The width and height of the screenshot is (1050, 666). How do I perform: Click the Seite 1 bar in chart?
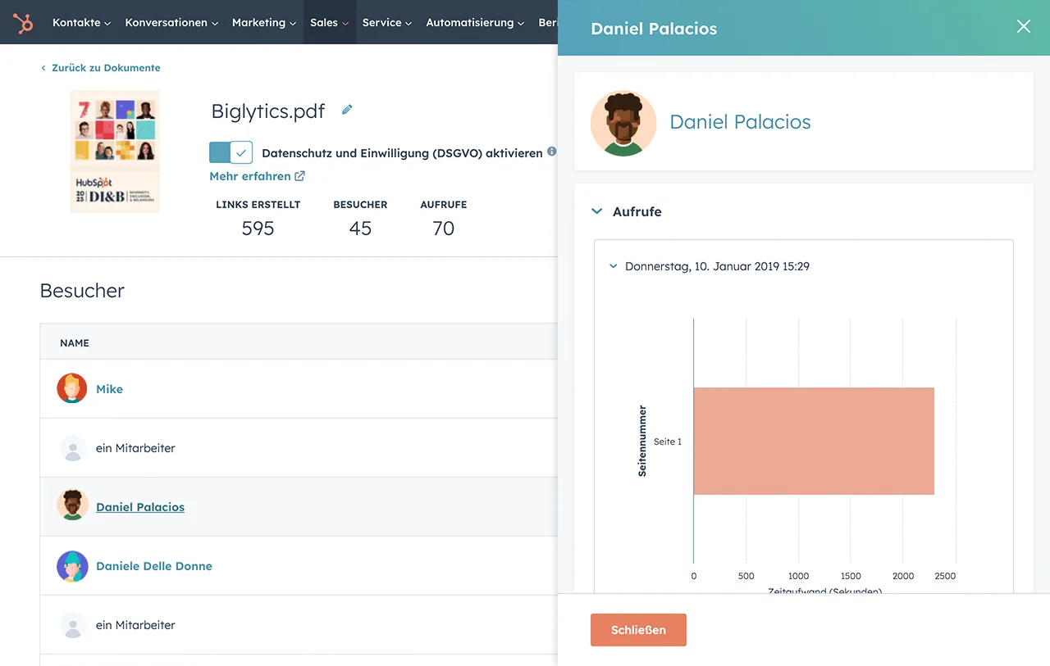tap(814, 441)
